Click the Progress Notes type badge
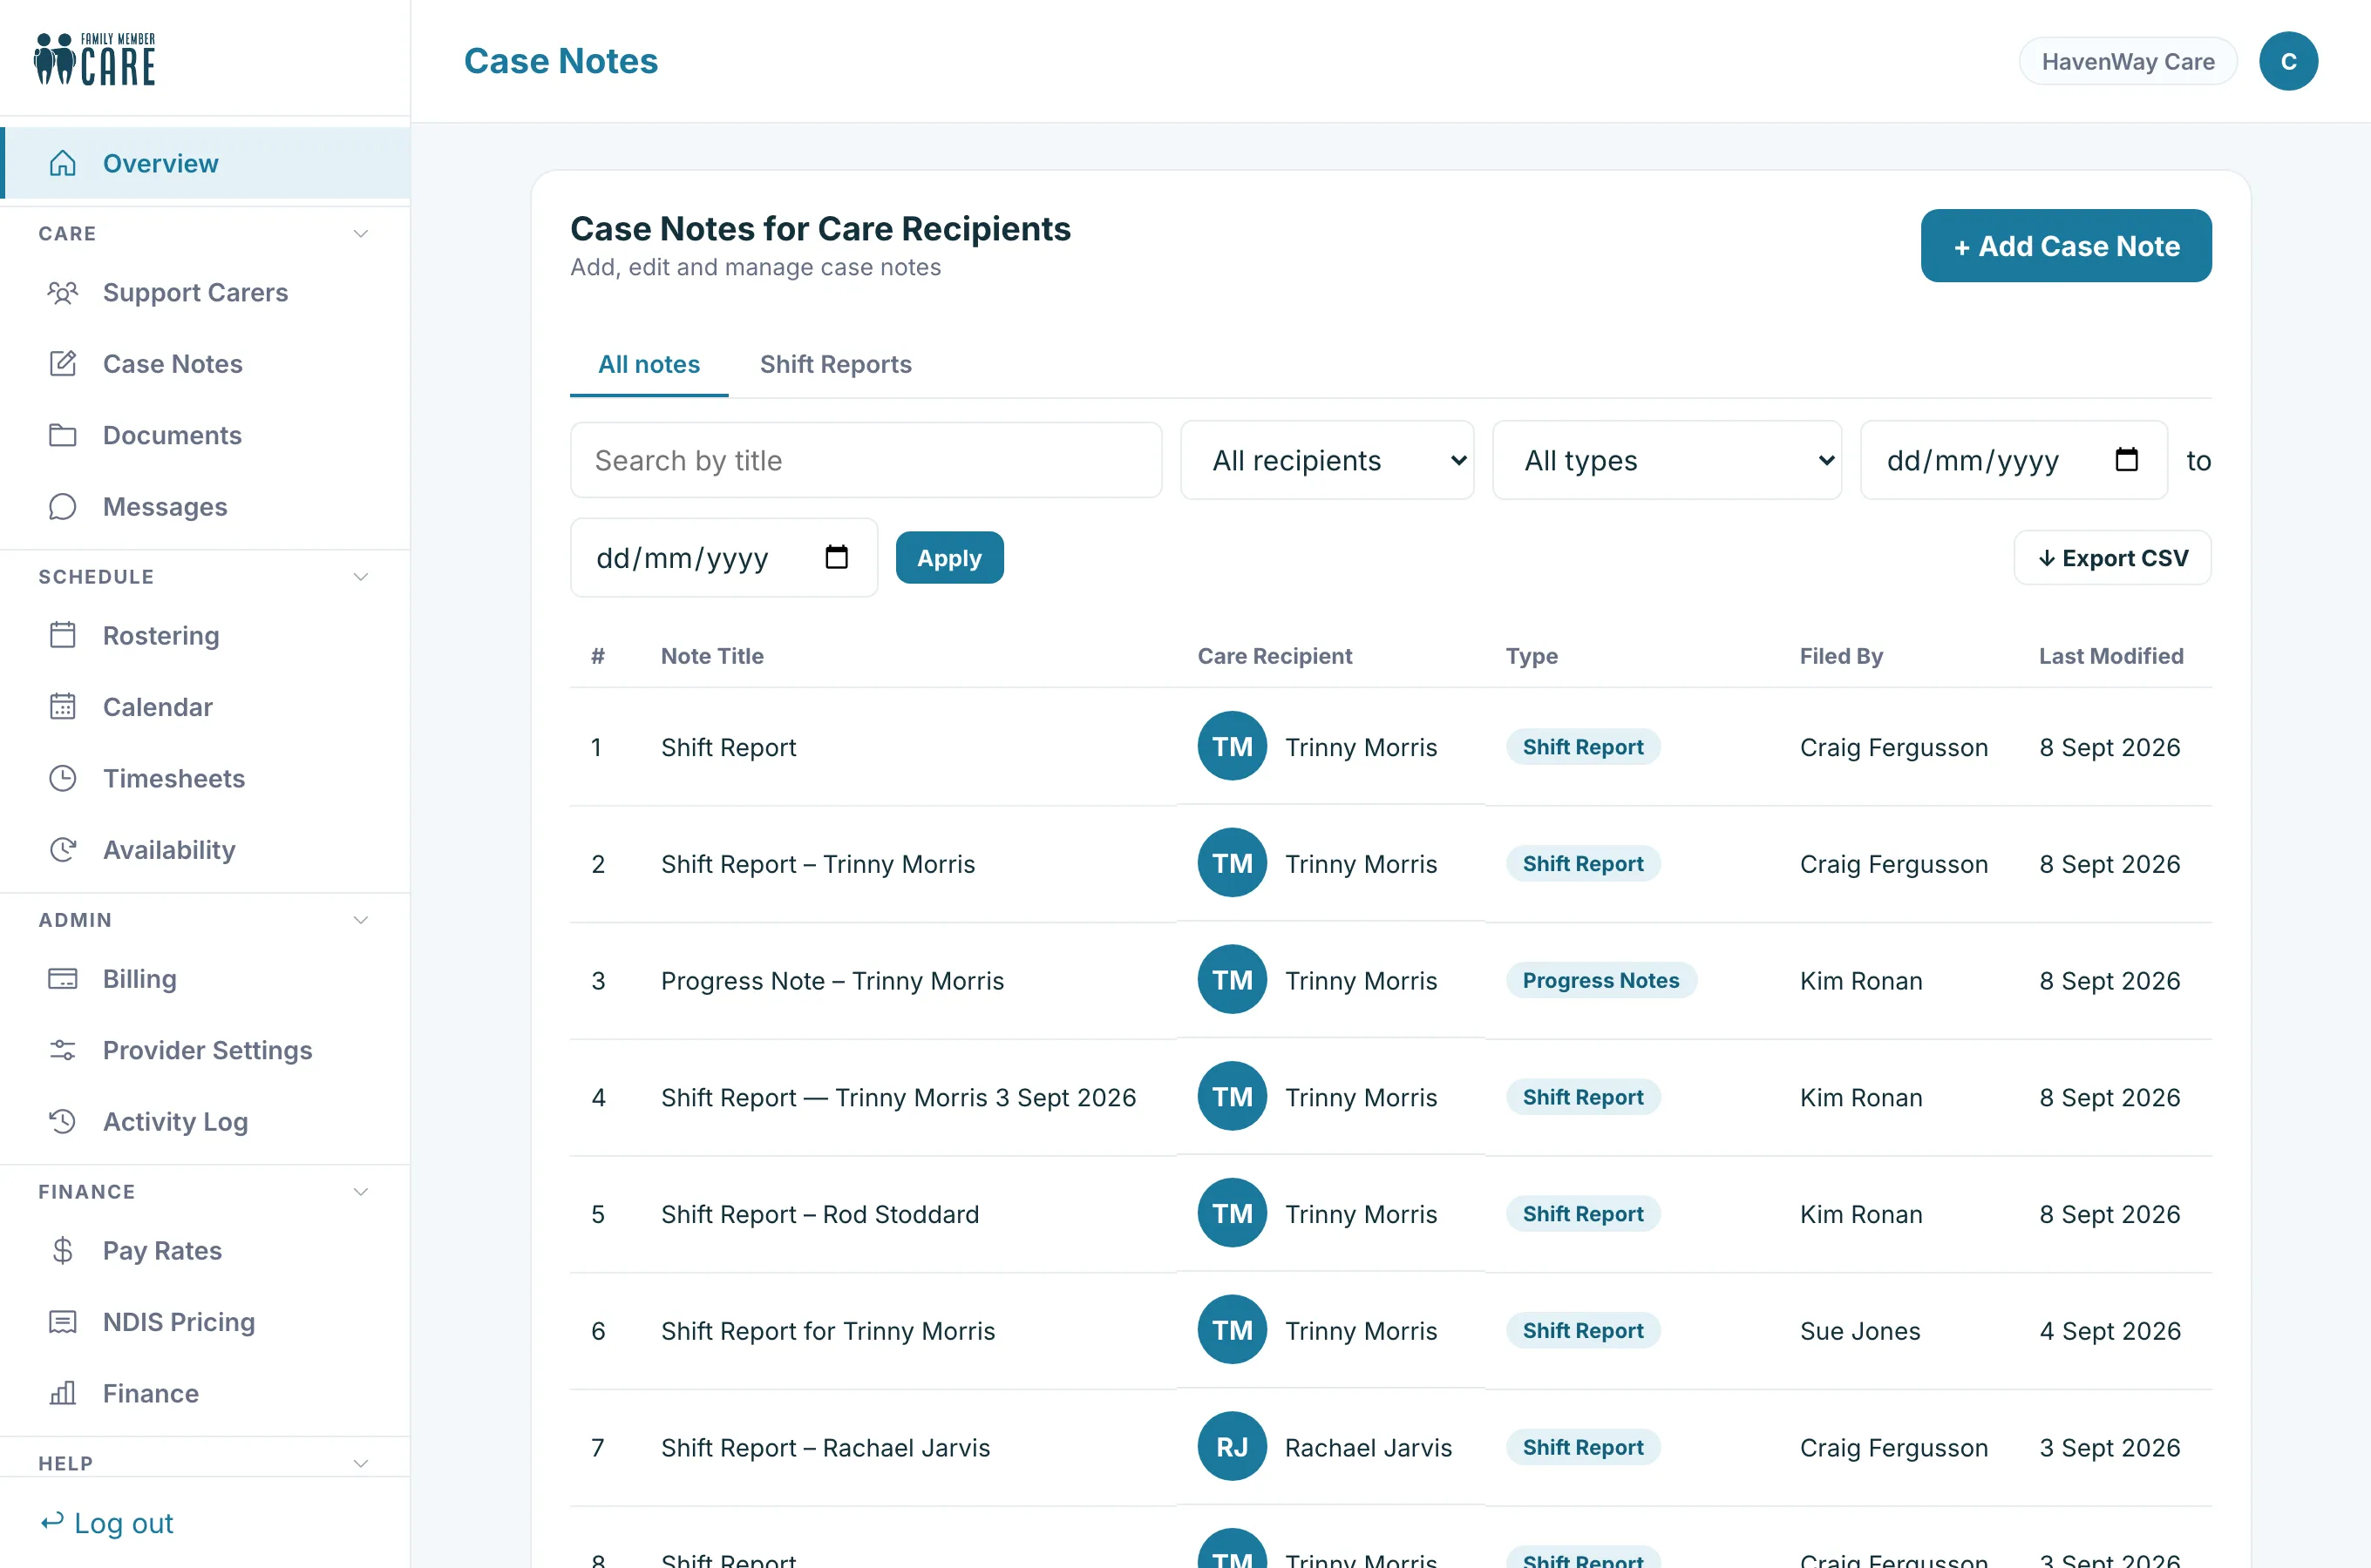The image size is (2371, 1568). (1600, 981)
